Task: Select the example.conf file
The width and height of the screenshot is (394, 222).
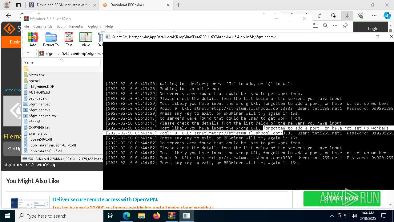Action: [x=39, y=134]
